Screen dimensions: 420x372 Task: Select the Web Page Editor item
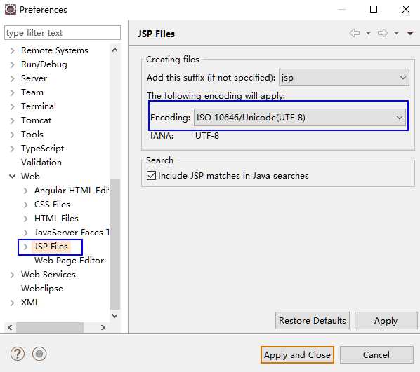pos(69,261)
